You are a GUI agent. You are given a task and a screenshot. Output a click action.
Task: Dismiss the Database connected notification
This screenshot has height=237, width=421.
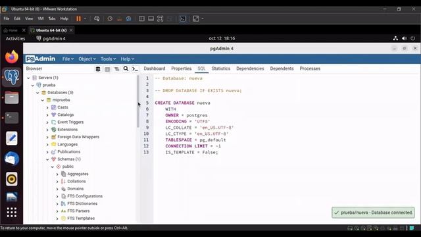[x=373, y=213]
